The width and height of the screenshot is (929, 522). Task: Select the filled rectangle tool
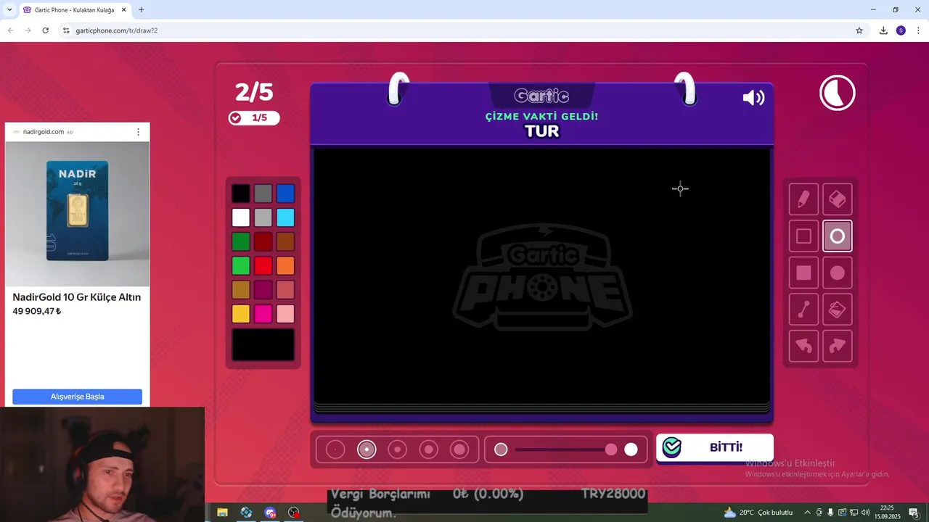coord(803,273)
